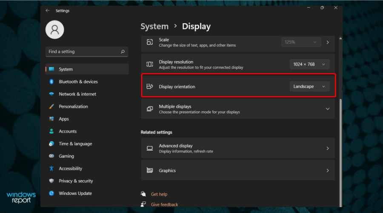The height and width of the screenshot is (213, 383).
Task: Open Scale details via right chevron
Action: point(328,42)
